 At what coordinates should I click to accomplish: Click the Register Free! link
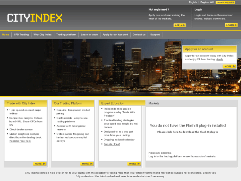(112, 144)
